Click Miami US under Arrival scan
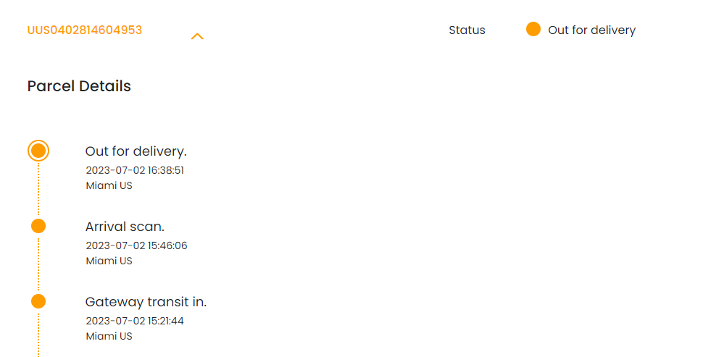This screenshot has width=703, height=357. (109, 261)
